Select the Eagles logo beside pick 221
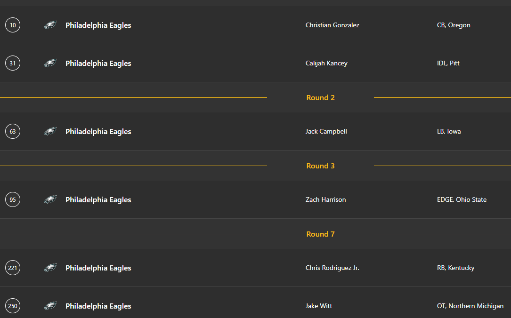Screen dimensions: 511x318 point(50,268)
